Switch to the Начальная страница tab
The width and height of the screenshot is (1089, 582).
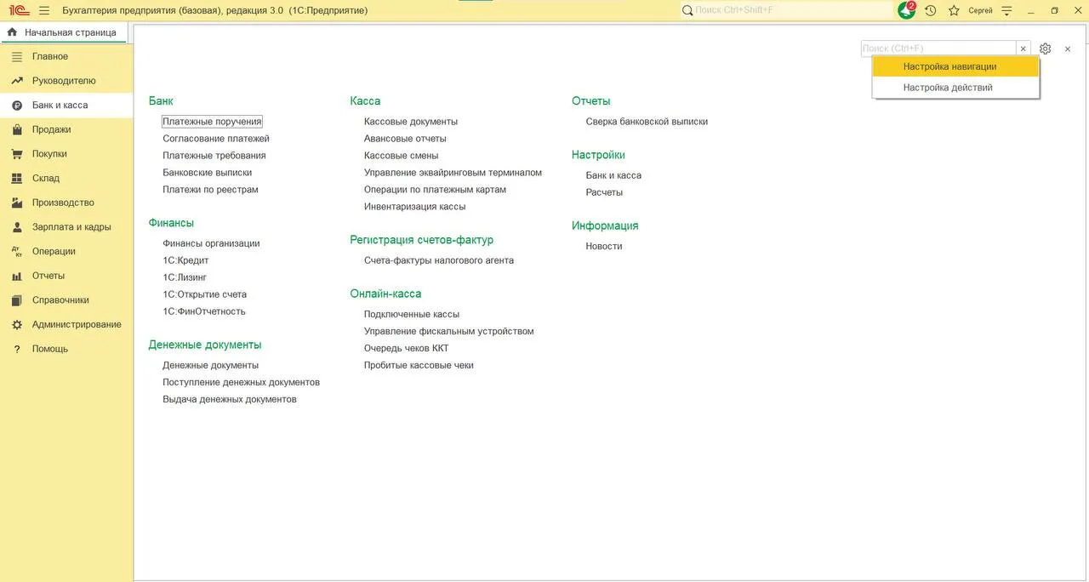click(x=64, y=32)
